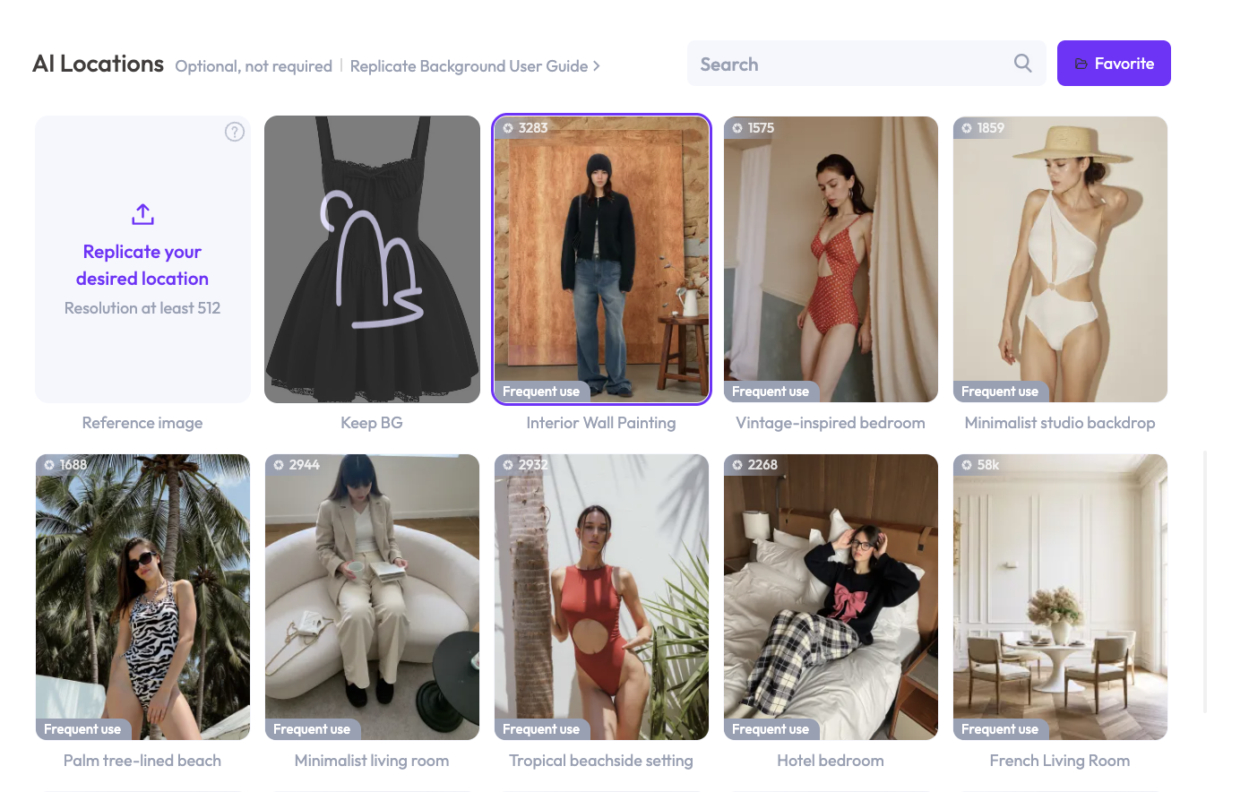
Task: Select the Interior Wall Painting location
Action: 601,259
